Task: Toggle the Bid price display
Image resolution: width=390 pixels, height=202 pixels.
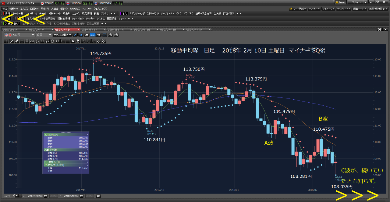Action: [x=93, y=35]
